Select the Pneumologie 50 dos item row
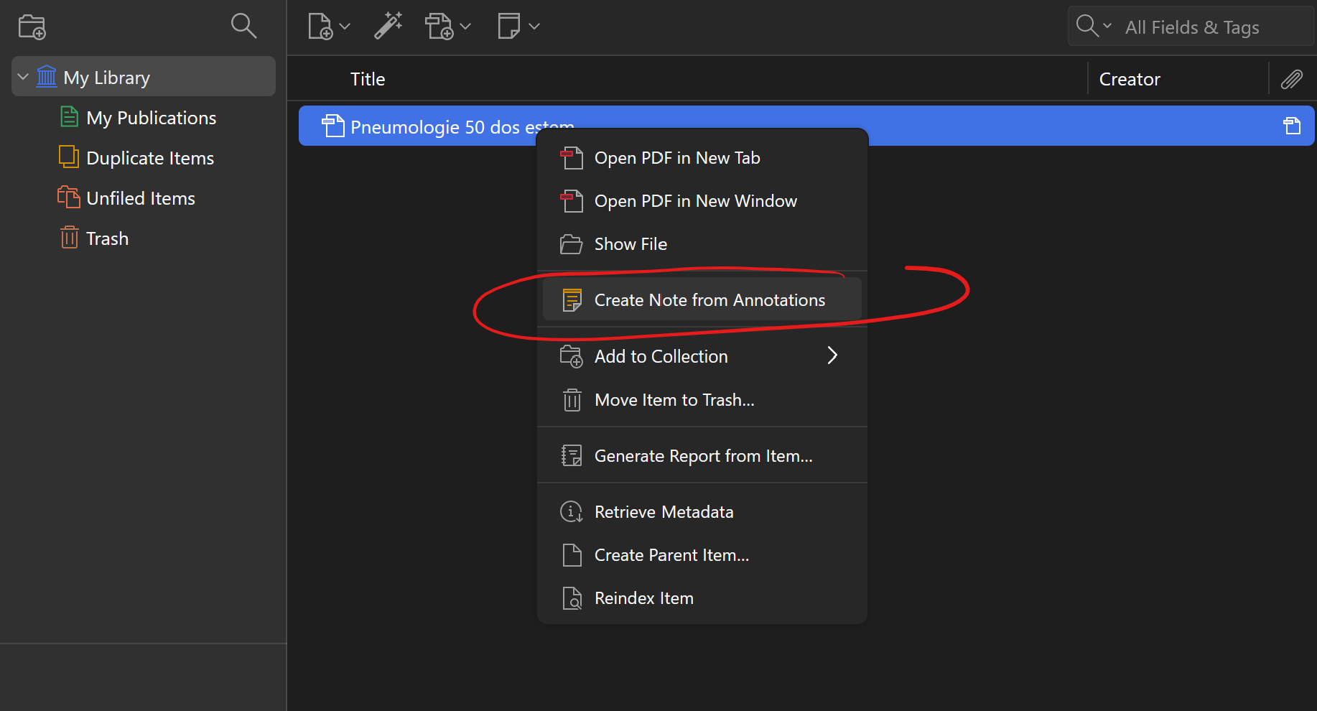This screenshot has height=711, width=1317. click(806, 126)
